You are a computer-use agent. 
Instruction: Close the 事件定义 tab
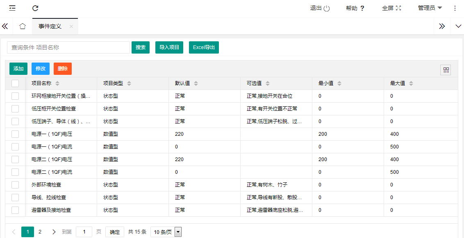71,26
